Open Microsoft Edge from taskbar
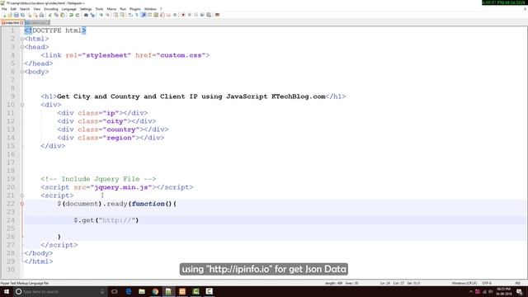The image size is (528, 297). 129,291
